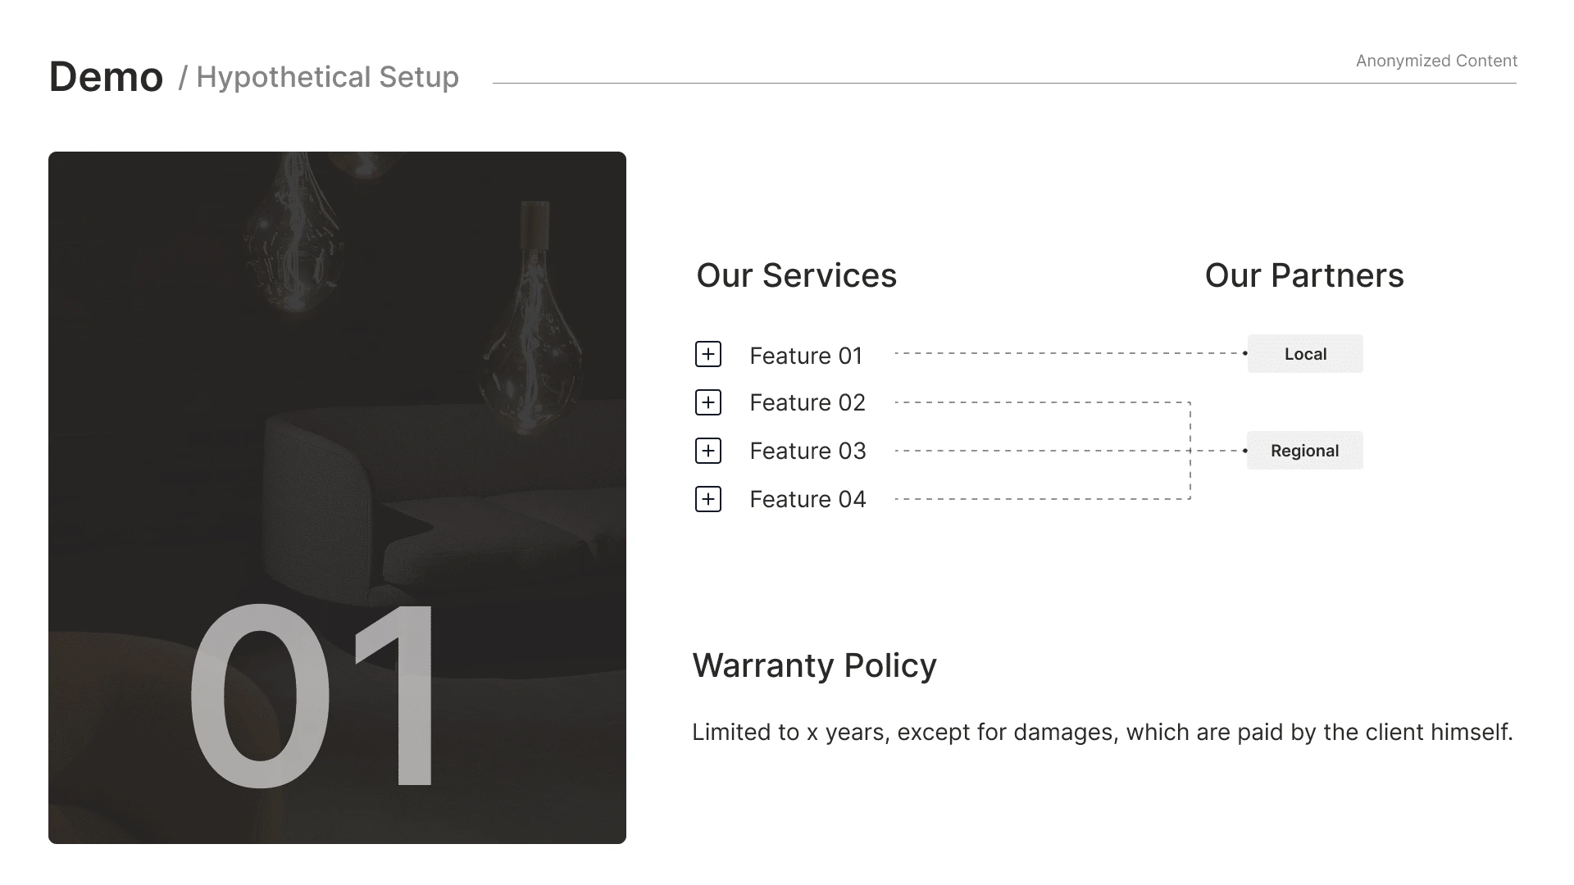Image resolution: width=1574 pixels, height=885 pixels.
Task: Click the Feature 04 plus icon
Action: point(708,499)
